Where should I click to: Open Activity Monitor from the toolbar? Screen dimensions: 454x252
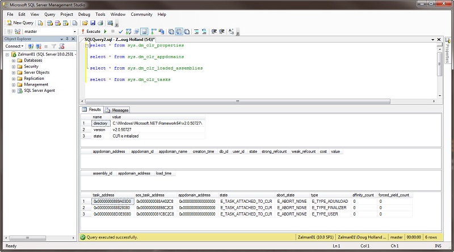coord(110,23)
